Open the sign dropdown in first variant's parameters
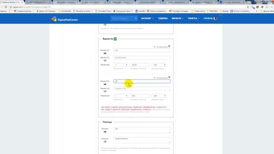This screenshot has width=274, height=154. [121, 65]
